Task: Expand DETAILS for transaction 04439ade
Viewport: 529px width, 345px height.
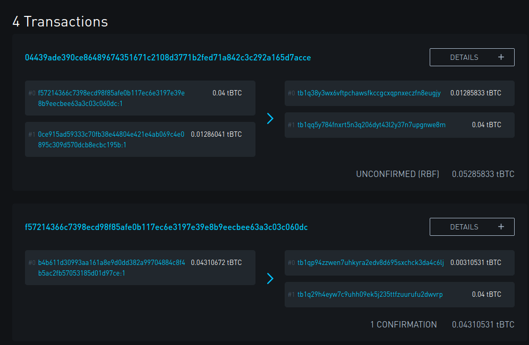Action: coord(472,57)
